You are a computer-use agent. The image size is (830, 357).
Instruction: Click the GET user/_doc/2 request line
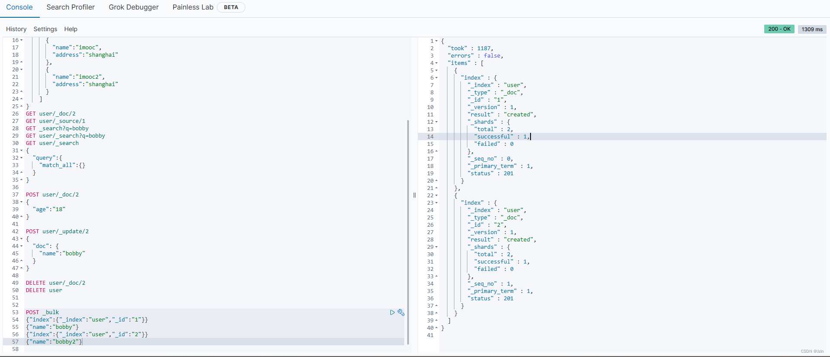(x=51, y=114)
